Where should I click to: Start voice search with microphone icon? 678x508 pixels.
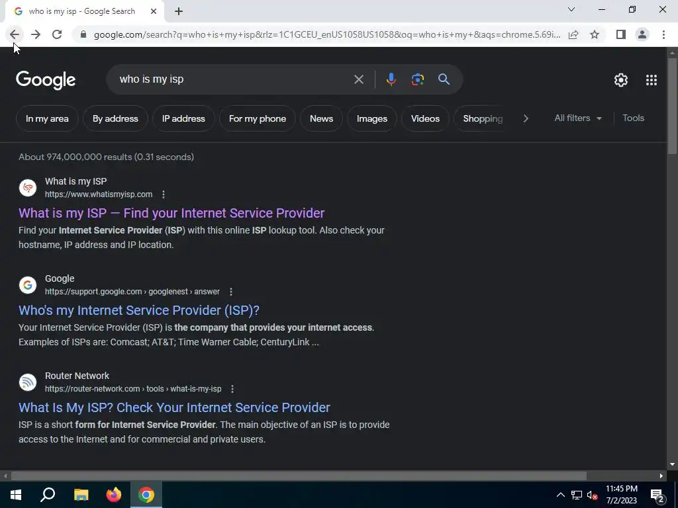click(x=391, y=79)
